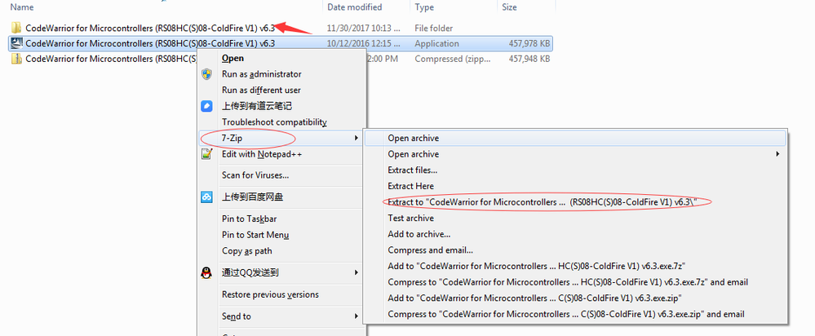The height and width of the screenshot is (336, 815).
Task: Choose Open in the context menu
Action: pos(233,58)
